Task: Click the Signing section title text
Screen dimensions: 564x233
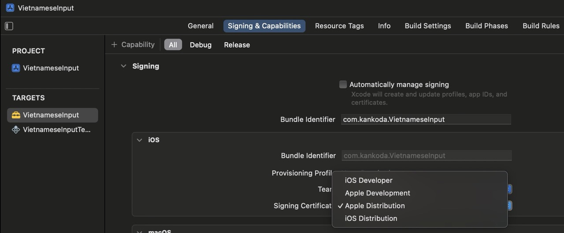Action: point(146,66)
